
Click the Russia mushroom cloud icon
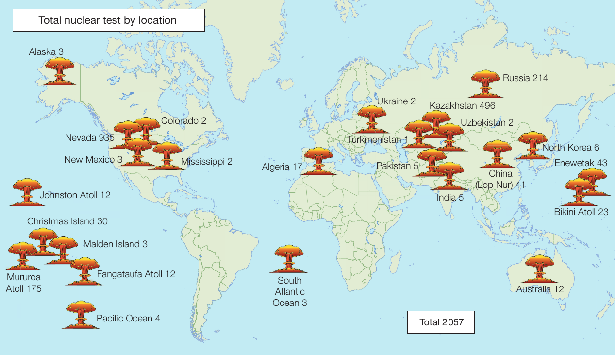485,84
